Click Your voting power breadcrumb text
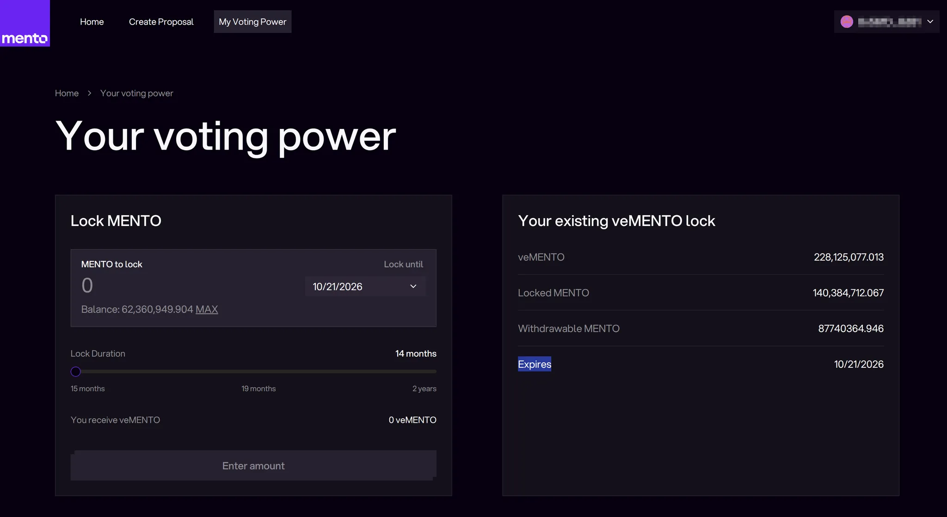Image resolution: width=947 pixels, height=517 pixels. click(x=136, y=93)
